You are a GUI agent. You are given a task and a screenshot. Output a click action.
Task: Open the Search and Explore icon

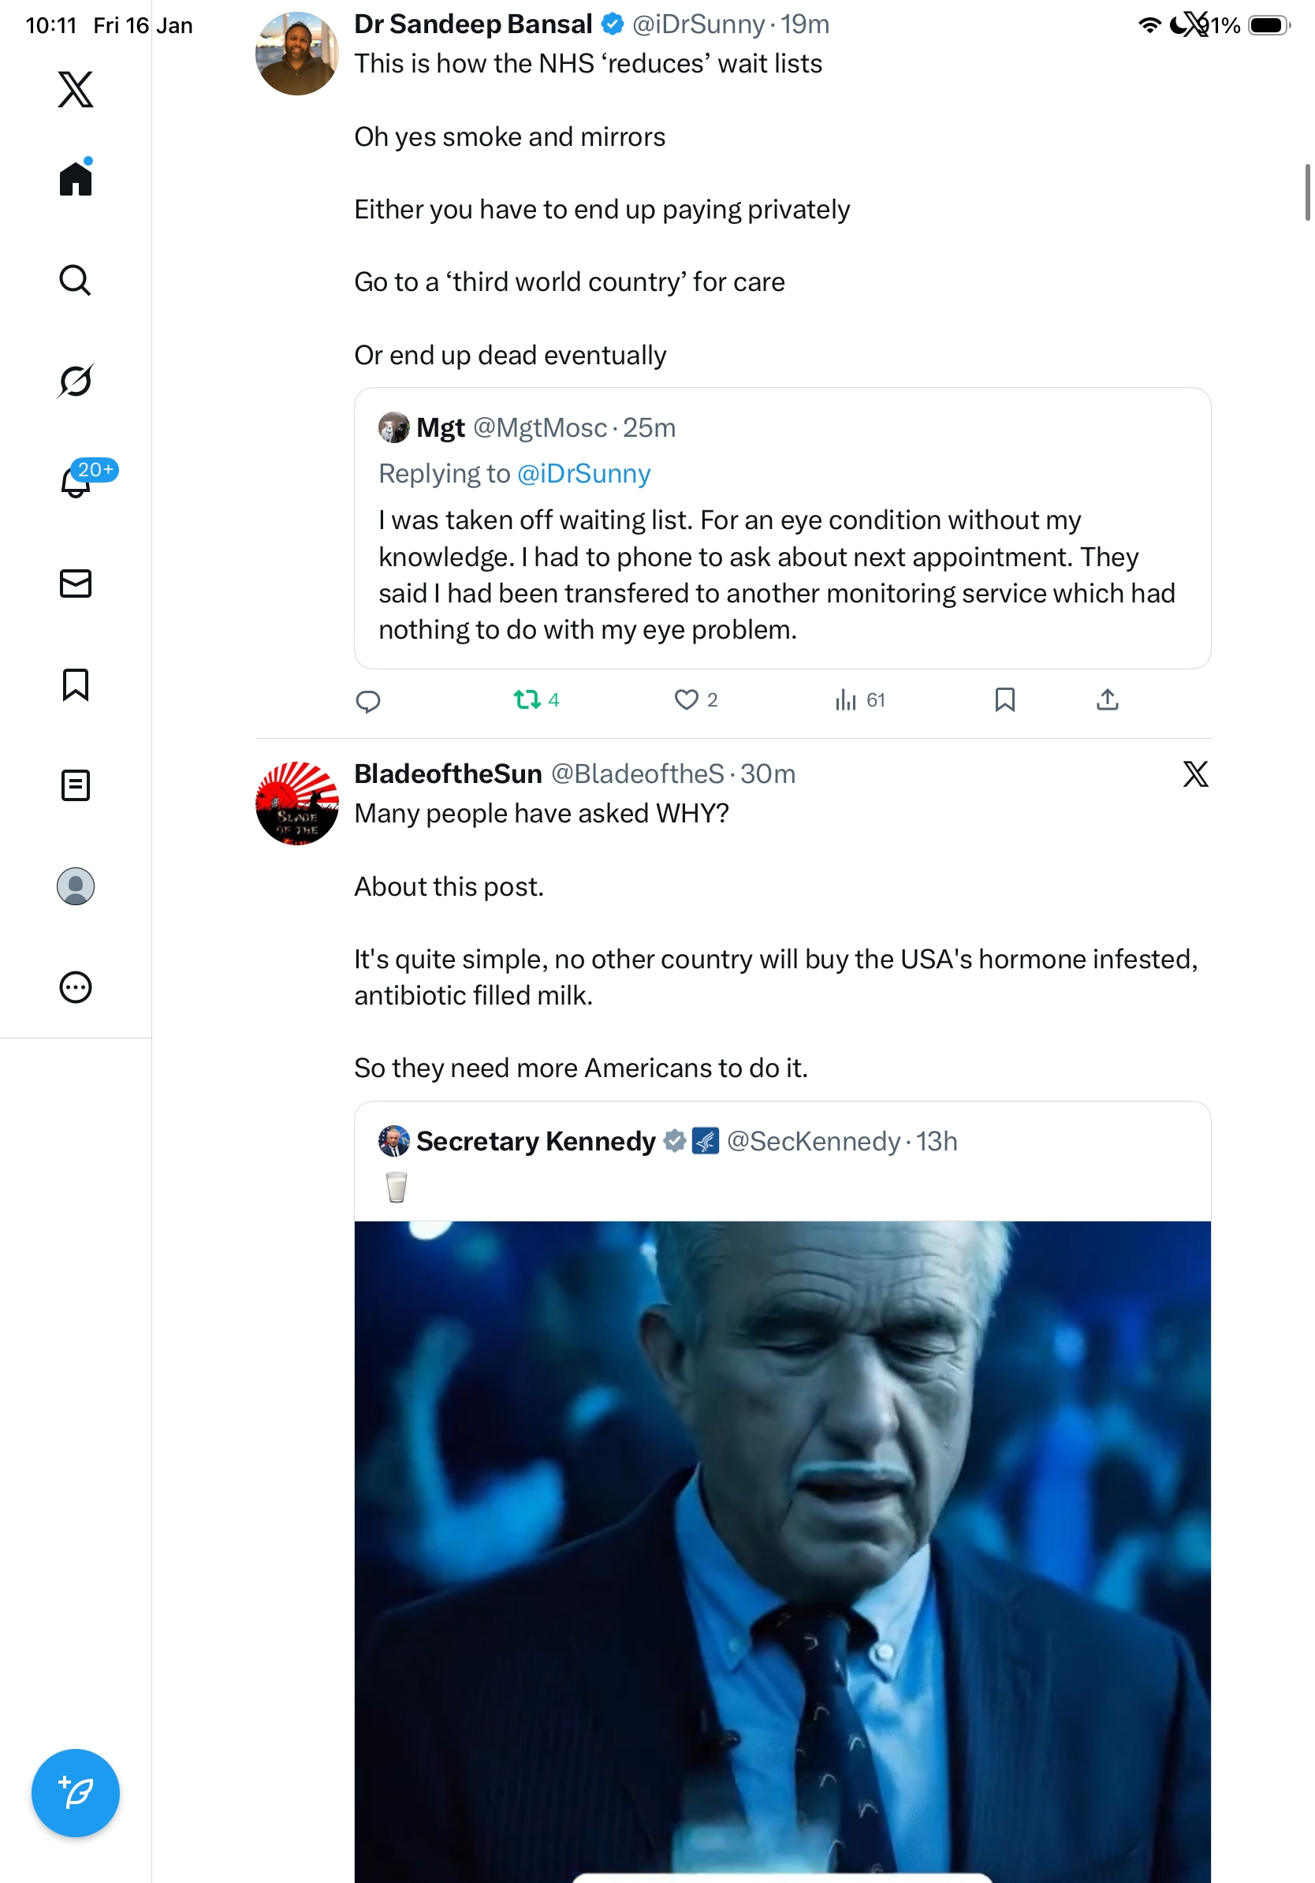[x=76, y=280]
